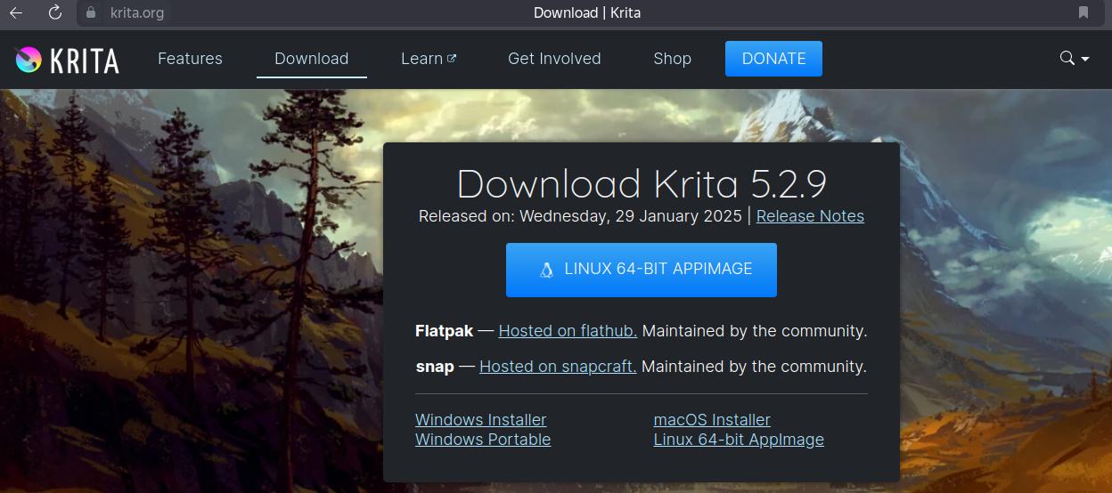Click the Krita logo
The width and height of the screenshot is (1112, 493).
pyautogui.click(x=67, y=60)
